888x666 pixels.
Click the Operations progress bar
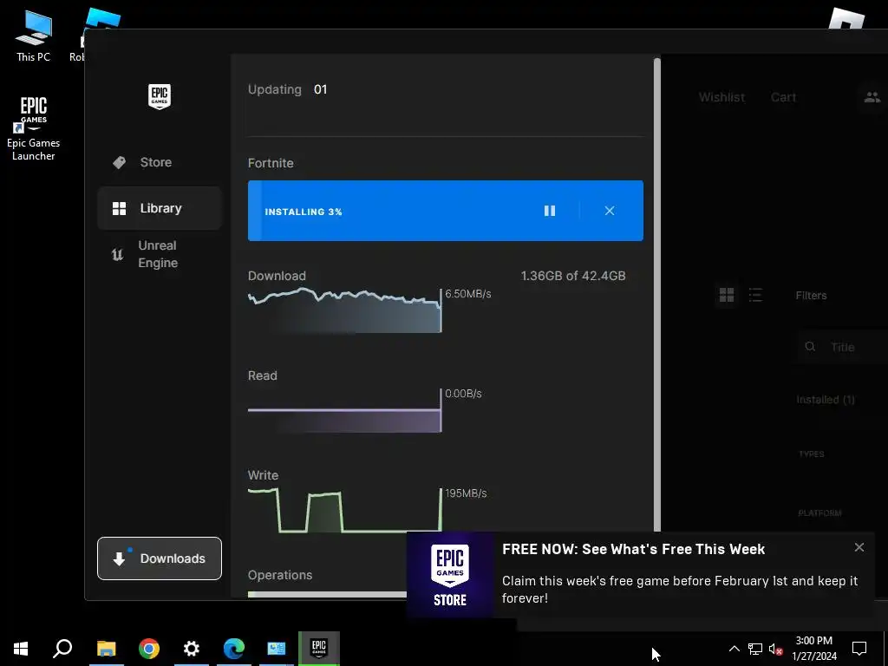327,595
